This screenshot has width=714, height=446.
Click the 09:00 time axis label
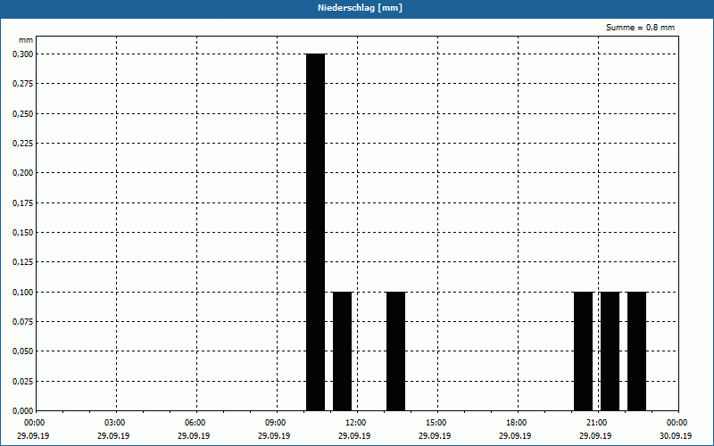tap(276, 423)
